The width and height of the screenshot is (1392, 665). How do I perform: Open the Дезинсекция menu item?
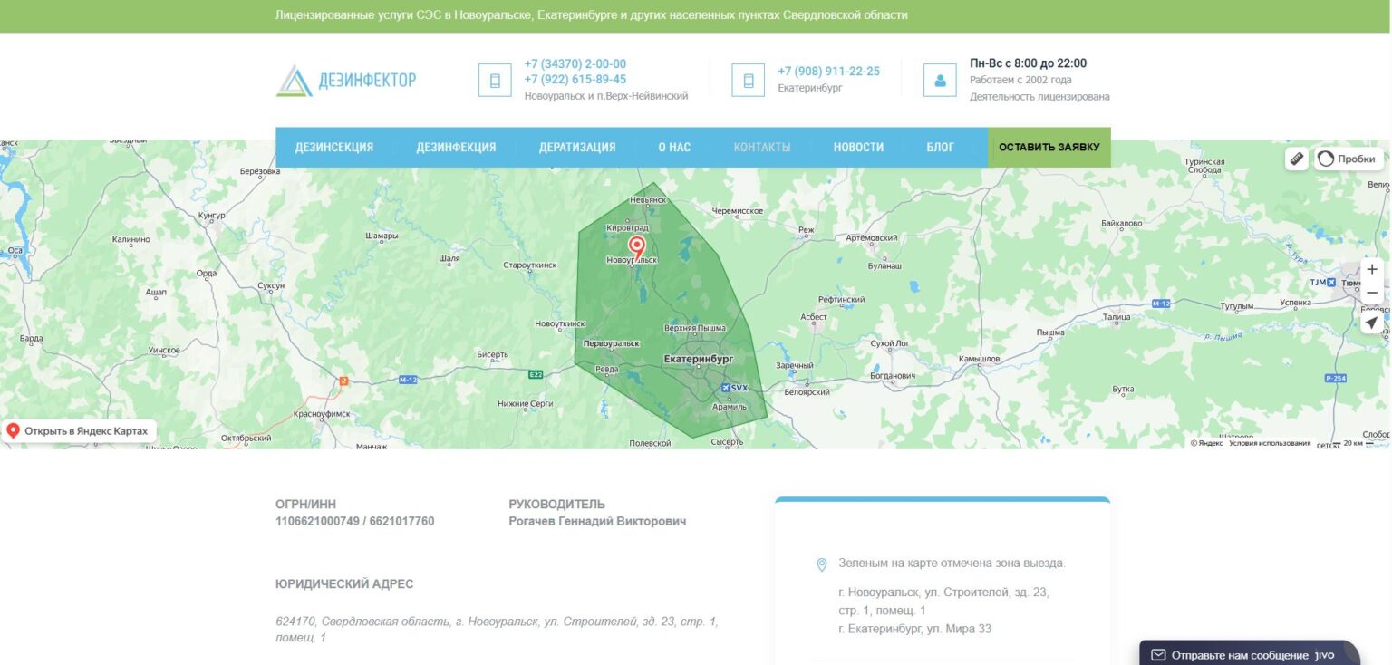334,148
